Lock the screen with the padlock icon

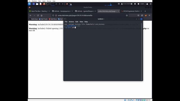tap(147, 4)
